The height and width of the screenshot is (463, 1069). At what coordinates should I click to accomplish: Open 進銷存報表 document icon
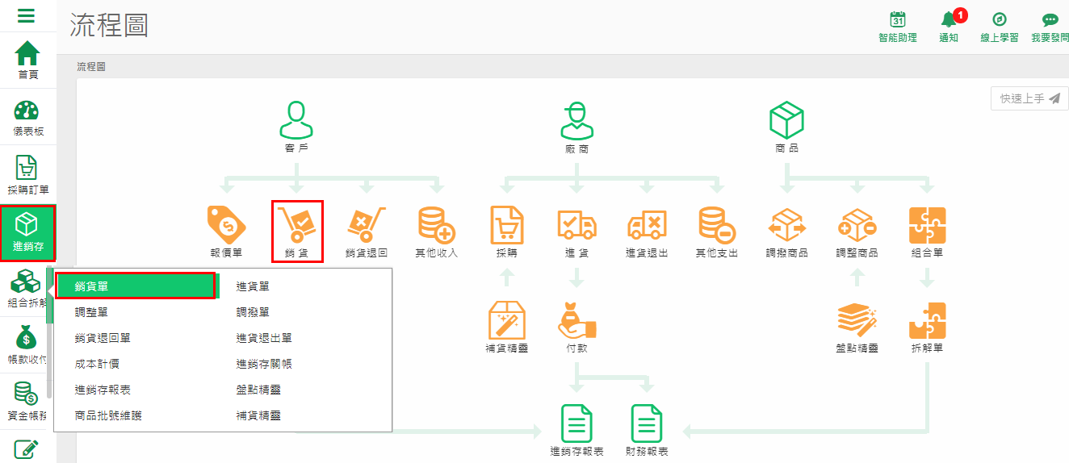[576, 423]
